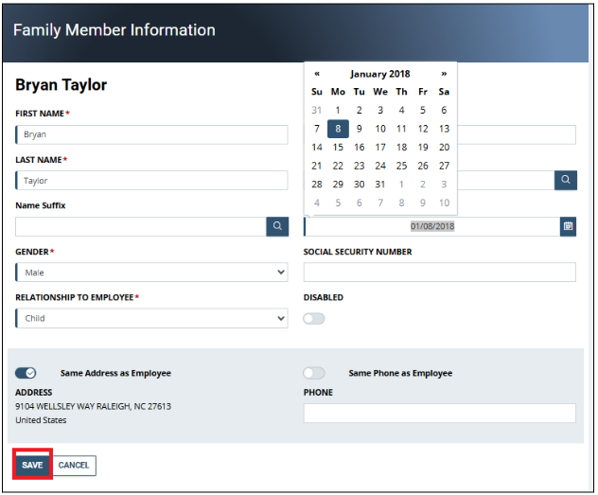Click the January 2018 month header
The height and width of the screenshot is (495, 598).
click(x=380, y=74)
